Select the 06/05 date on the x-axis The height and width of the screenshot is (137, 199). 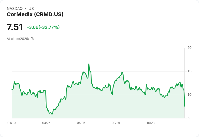pyautogui.click(x=81, y=123)
